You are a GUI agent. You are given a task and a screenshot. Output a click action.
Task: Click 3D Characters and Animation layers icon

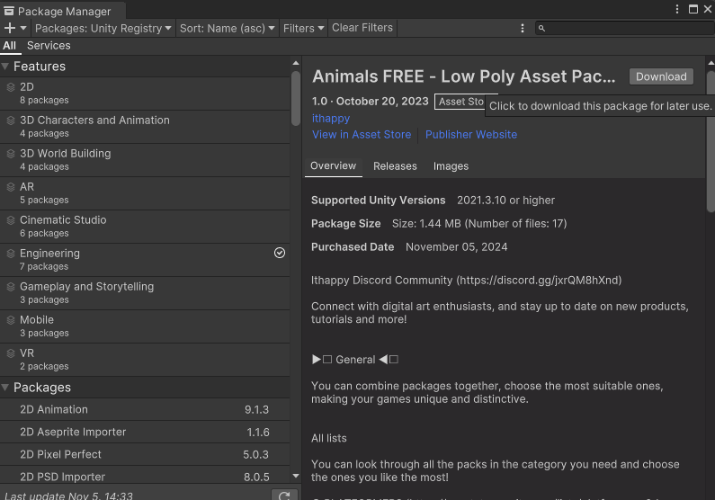pos(11,121)
